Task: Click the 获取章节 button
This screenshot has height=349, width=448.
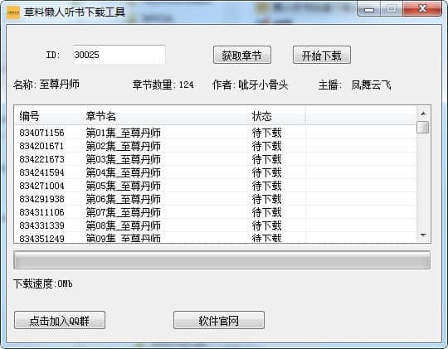Action: pyautogui.click(x=242, y=56)
